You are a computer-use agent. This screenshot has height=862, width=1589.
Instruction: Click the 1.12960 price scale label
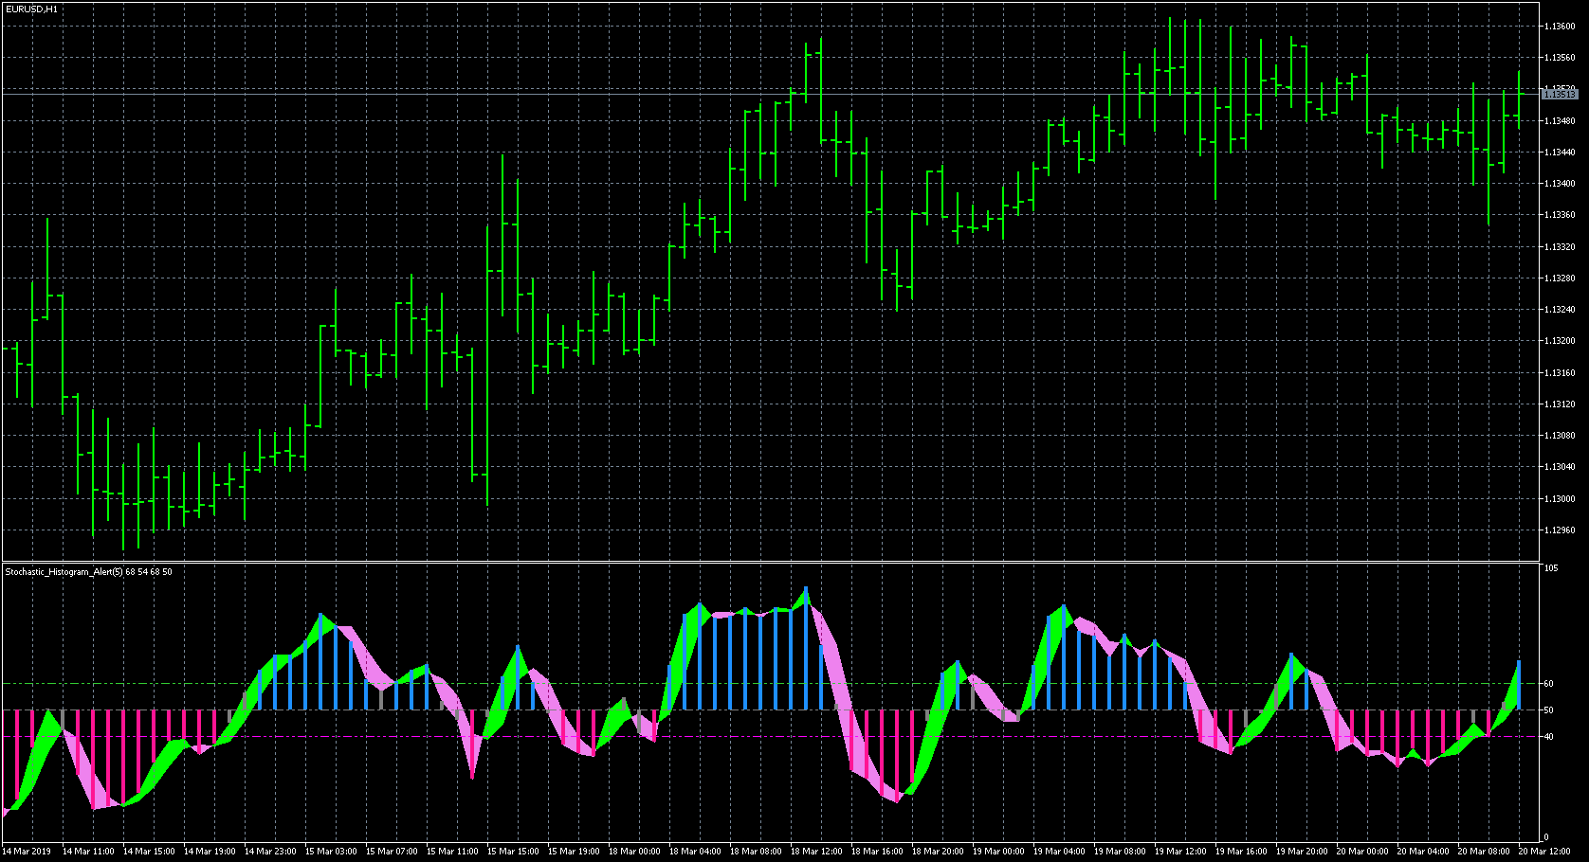[1560, 530]
